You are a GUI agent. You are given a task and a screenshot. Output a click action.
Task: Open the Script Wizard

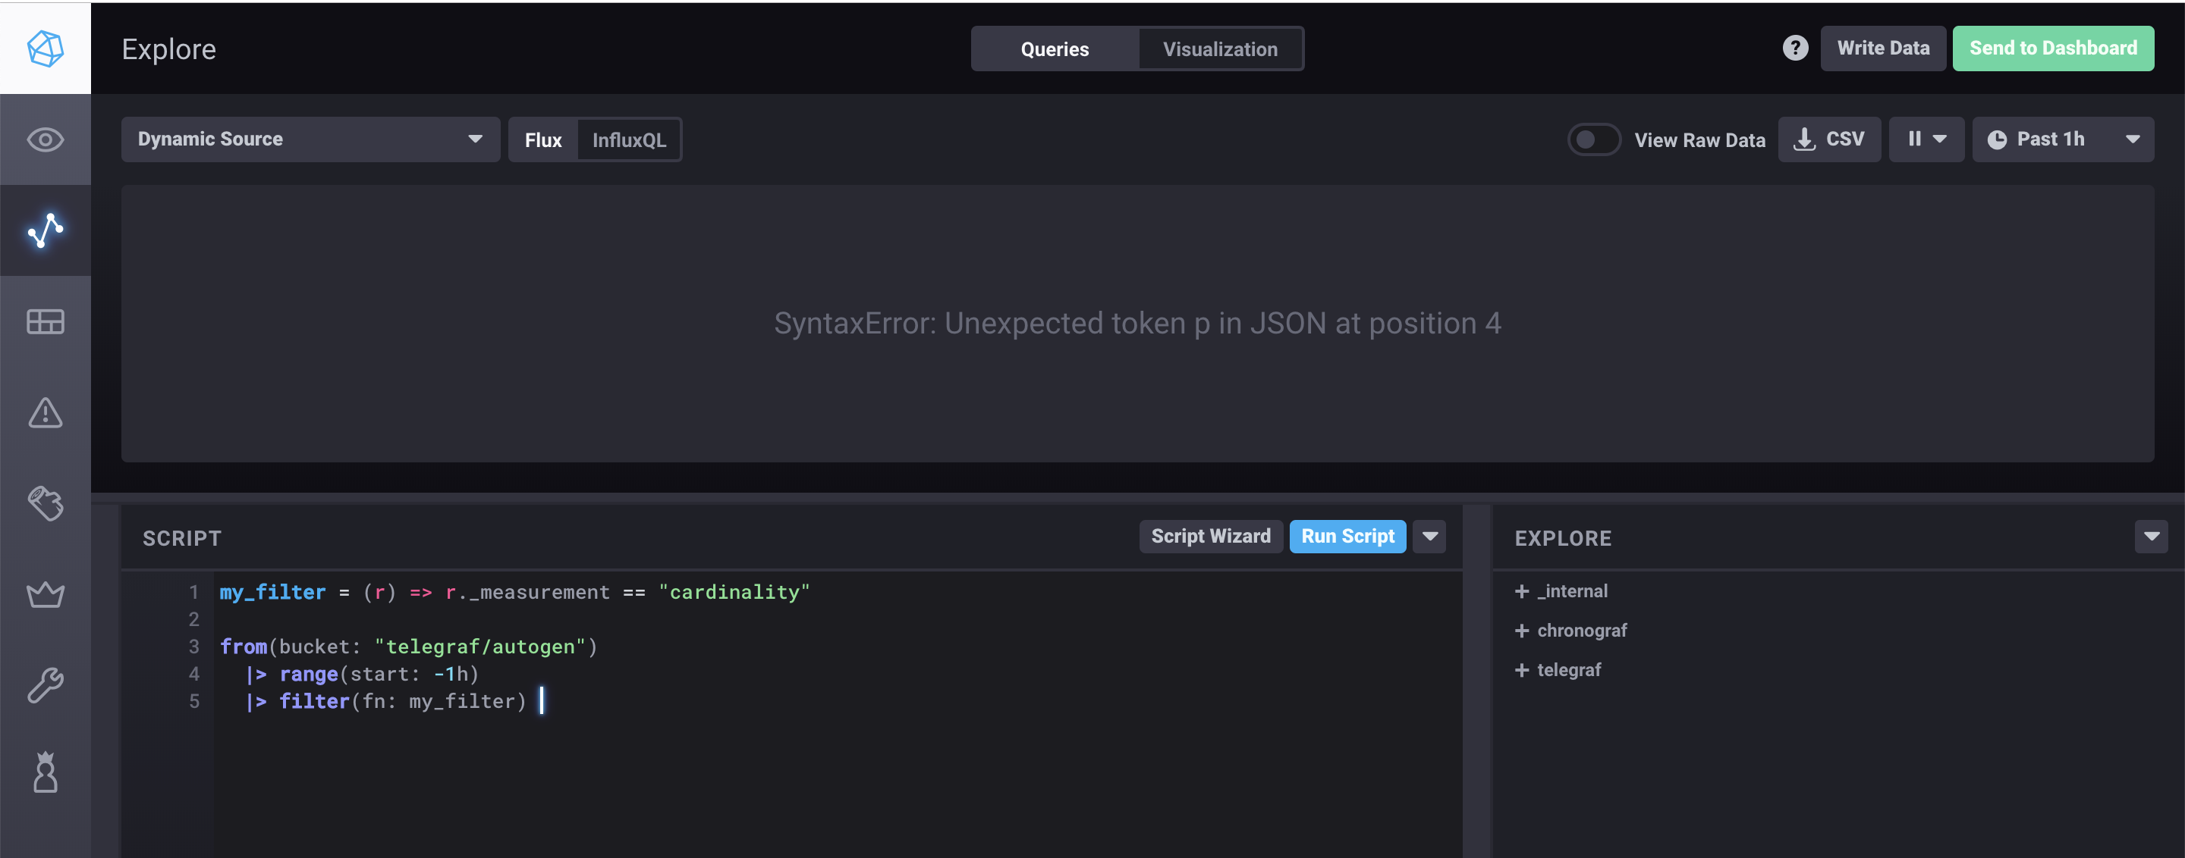(1210, 536)
